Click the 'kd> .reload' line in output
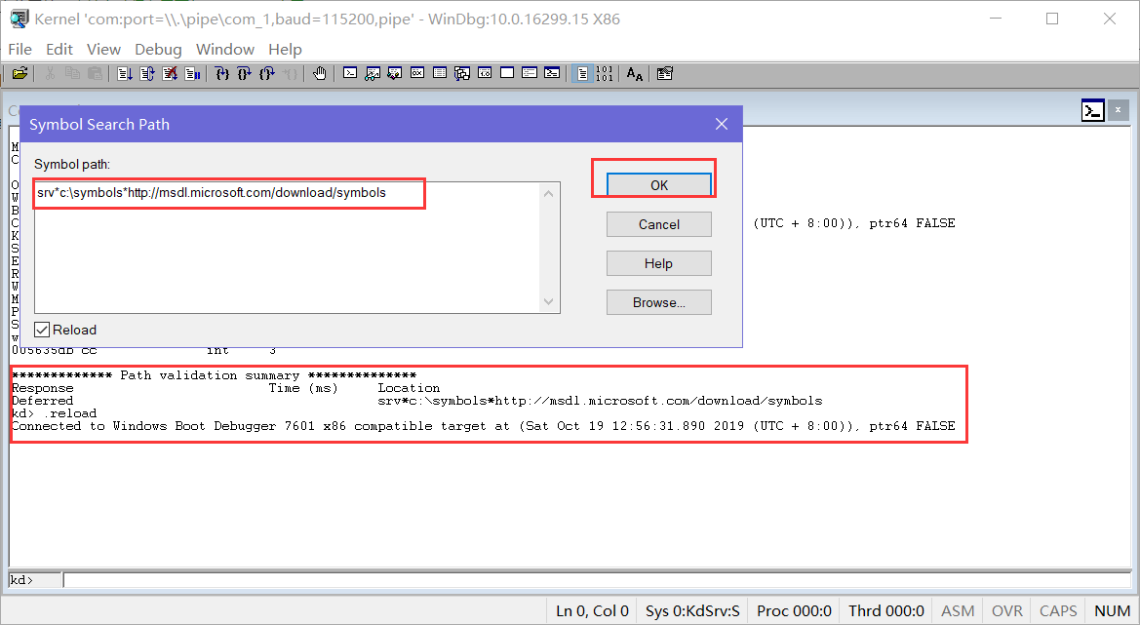1140x625 pixels. (x=54, y=413)
